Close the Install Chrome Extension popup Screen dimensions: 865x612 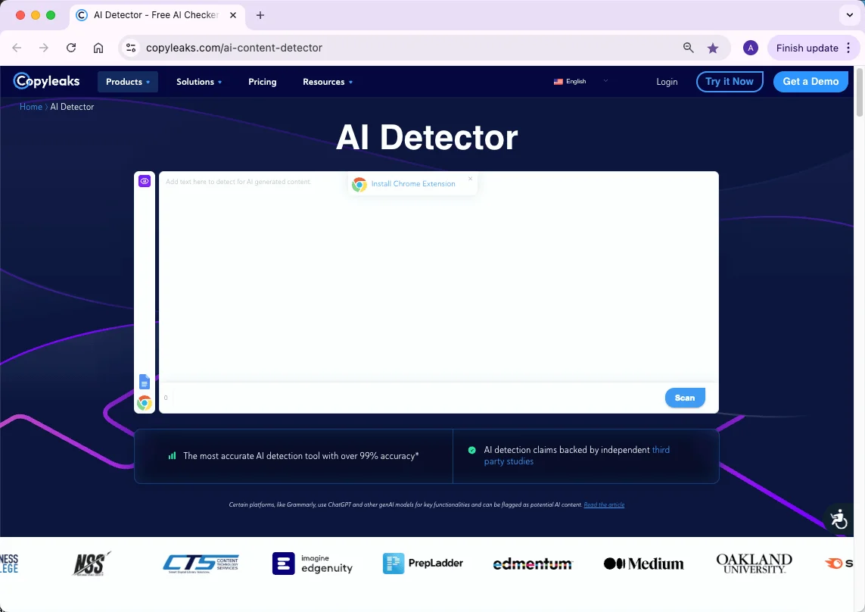(470, 179)
